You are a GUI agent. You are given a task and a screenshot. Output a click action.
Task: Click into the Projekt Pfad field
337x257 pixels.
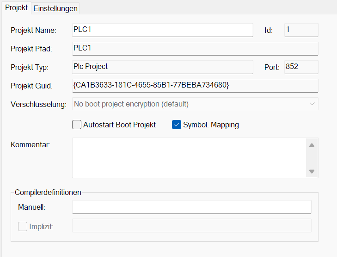(x=195, y=49)
